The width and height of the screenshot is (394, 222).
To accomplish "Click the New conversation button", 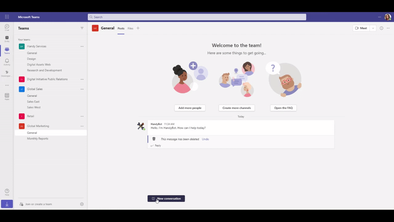I will 166,199.
